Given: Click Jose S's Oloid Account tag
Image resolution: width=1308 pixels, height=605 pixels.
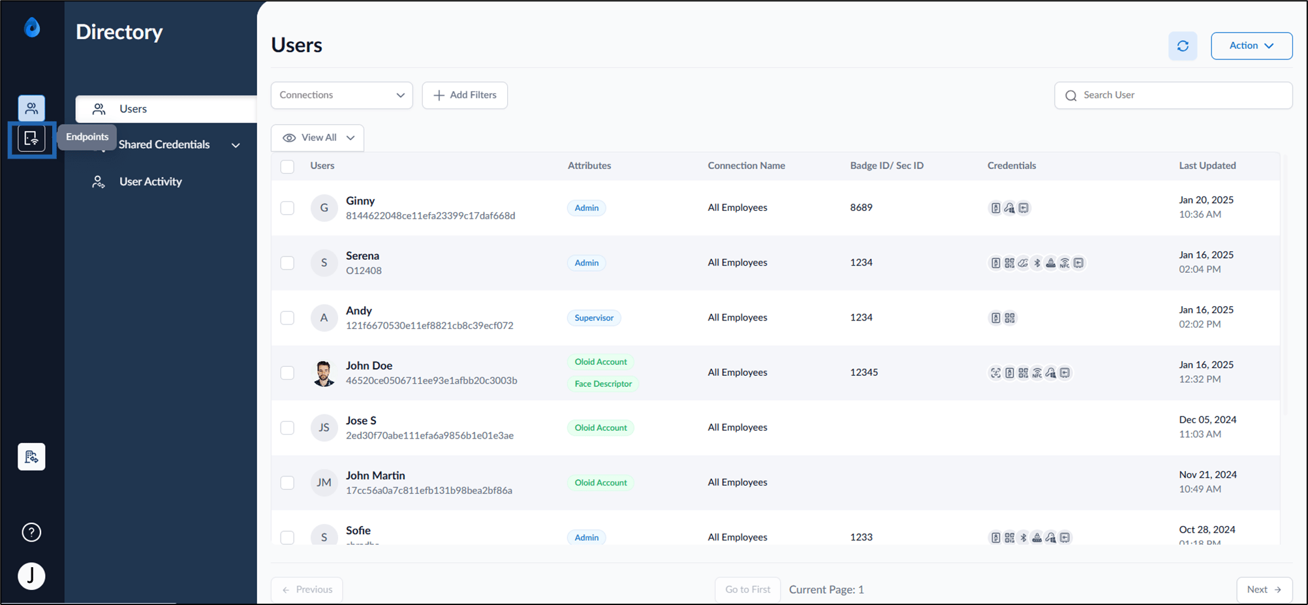Looking at the screenshot, I should (600, 427).
